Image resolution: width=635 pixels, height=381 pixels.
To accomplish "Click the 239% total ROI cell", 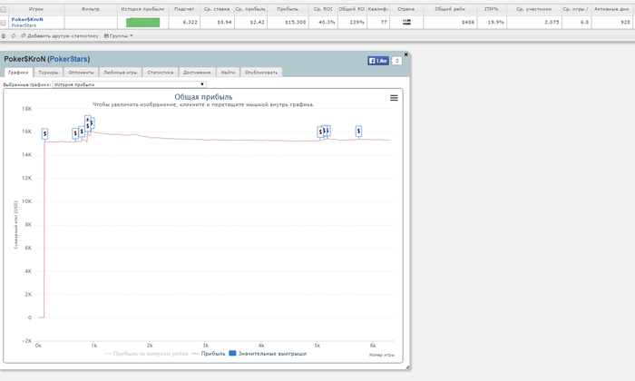I will point(352,23).
